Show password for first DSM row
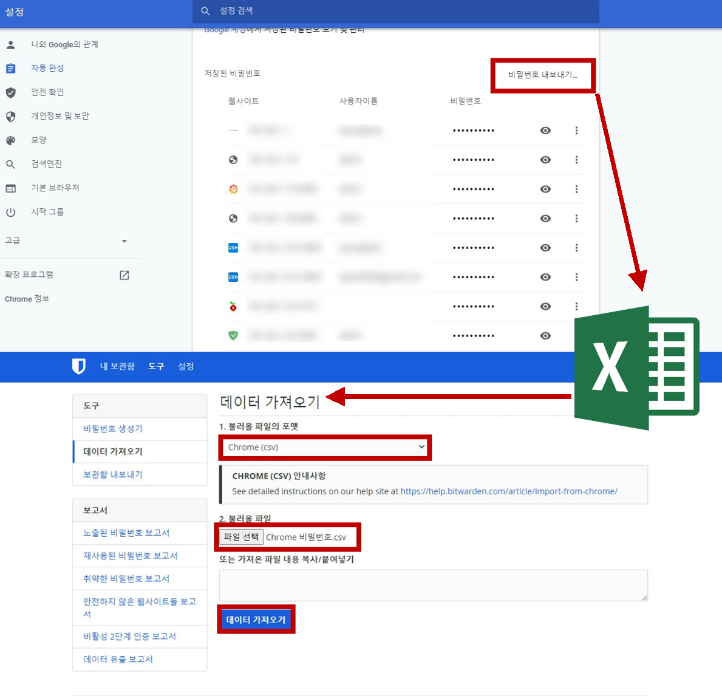This screenshot has height=696, width=722. tap(545, 248)
